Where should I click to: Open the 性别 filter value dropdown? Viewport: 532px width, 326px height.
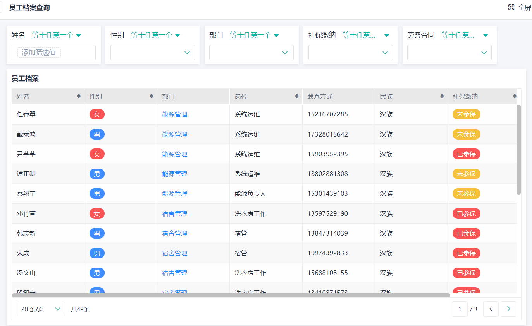tap(152, 53)
